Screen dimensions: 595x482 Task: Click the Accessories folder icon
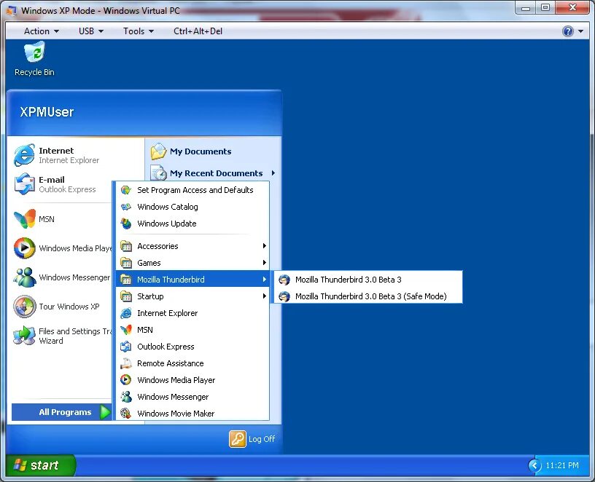click(x=126, y=246)
